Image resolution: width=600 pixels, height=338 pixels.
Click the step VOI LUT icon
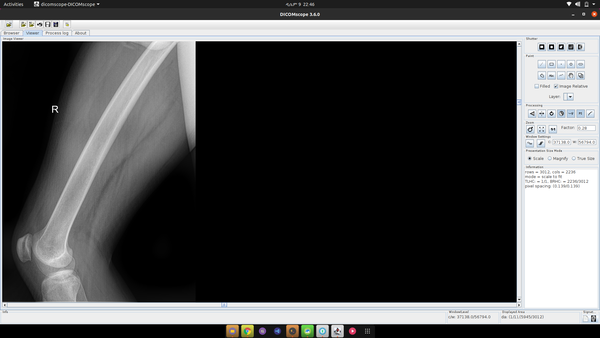tap(541, 143)
